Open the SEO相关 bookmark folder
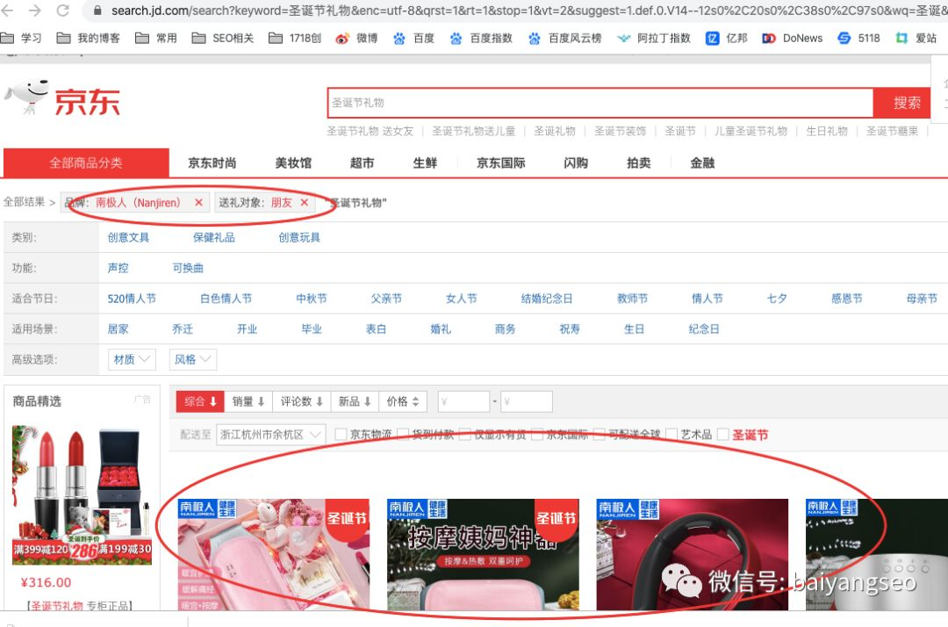948x627 pixels. pos(222,38)
